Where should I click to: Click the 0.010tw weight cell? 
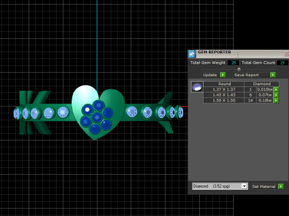265,89
